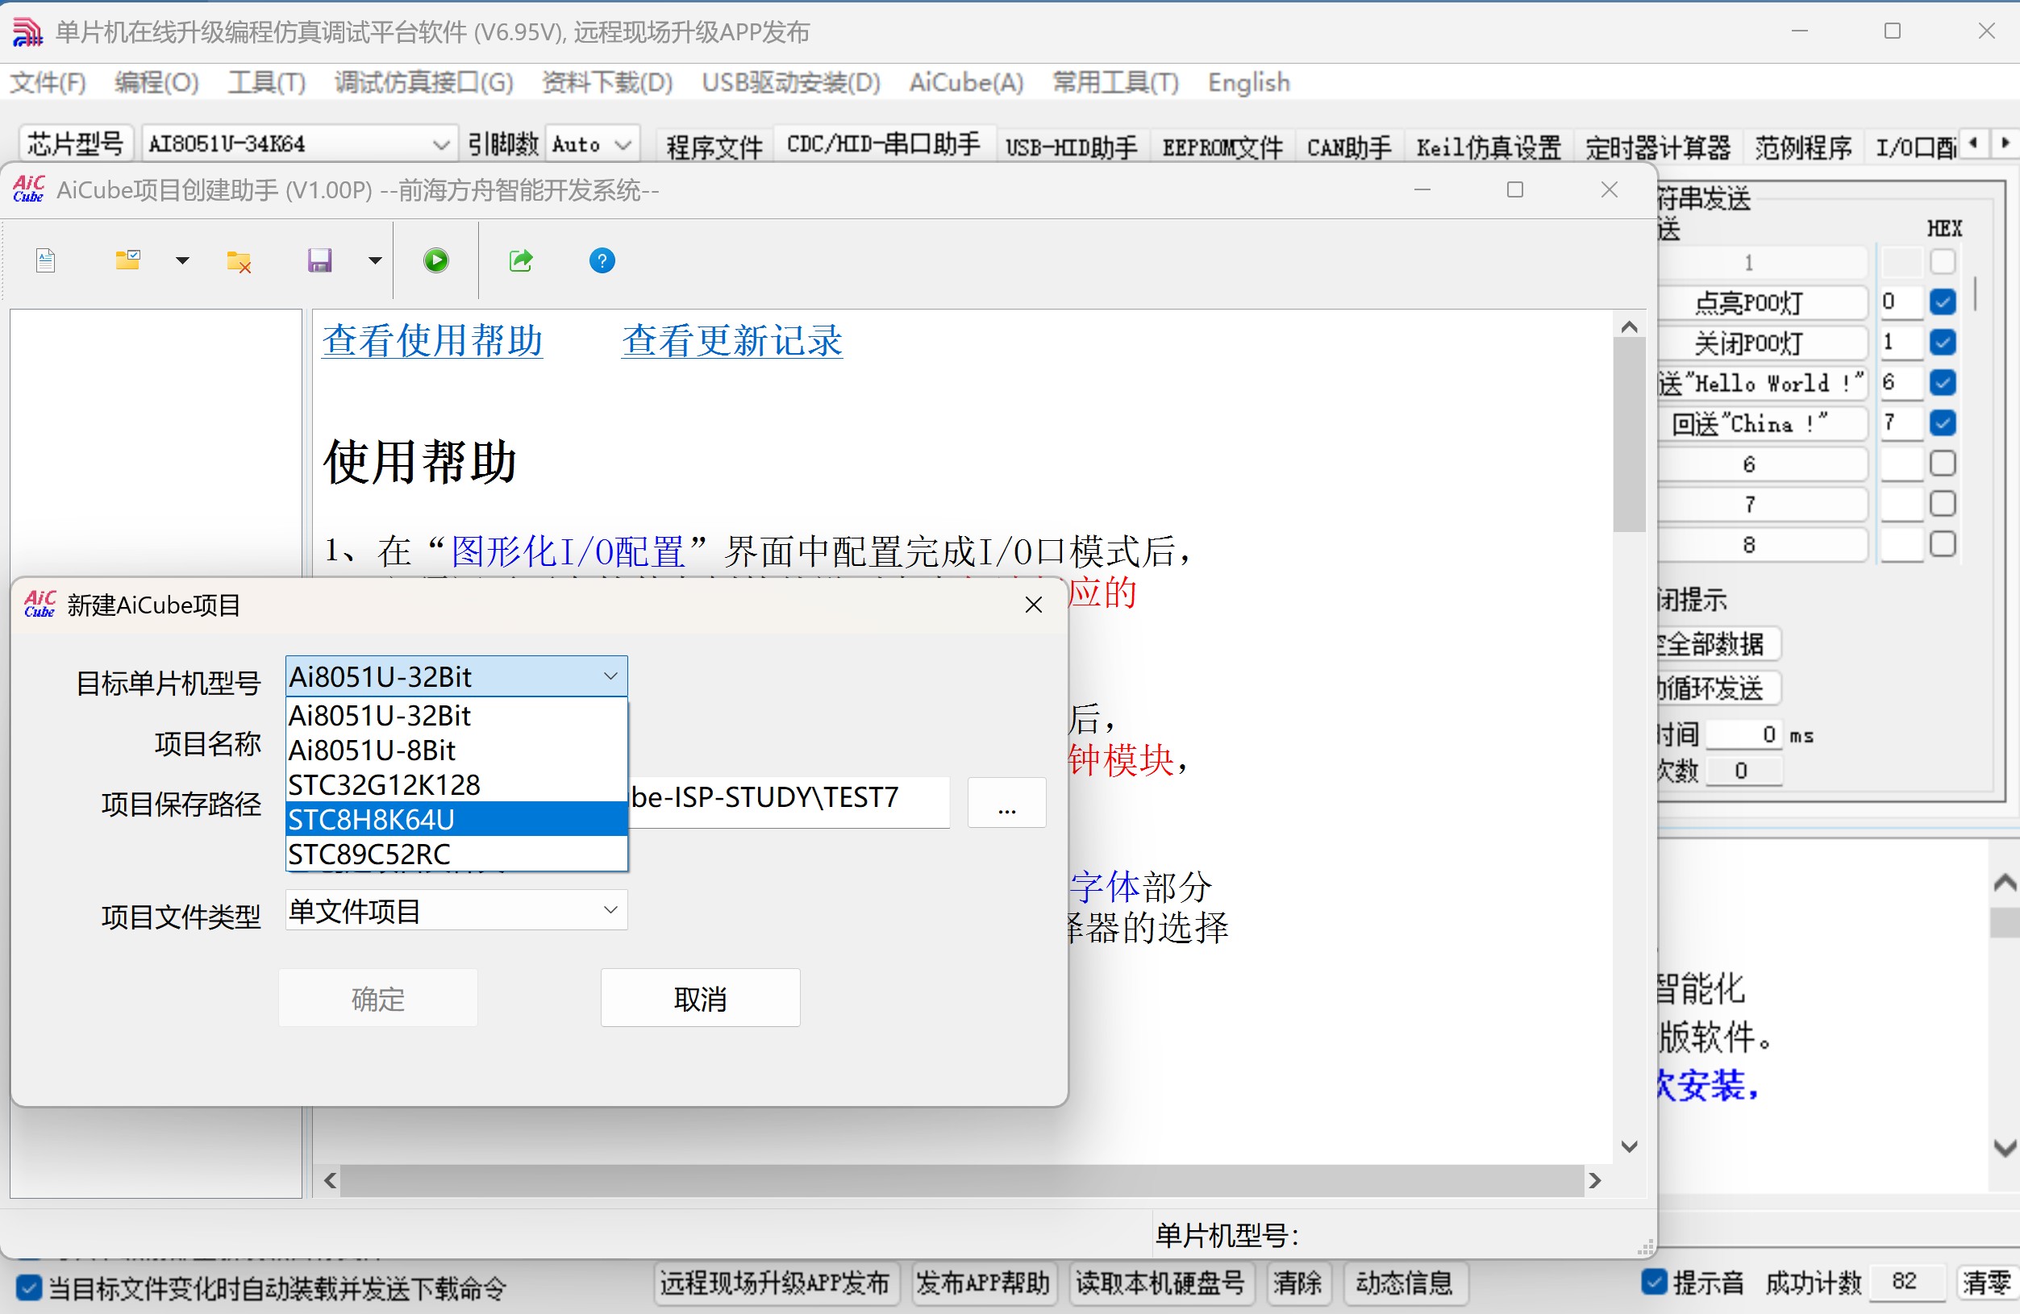2020x1314 pixels.
Task: Browse path with the ... button
Action: coord(1006,801)
